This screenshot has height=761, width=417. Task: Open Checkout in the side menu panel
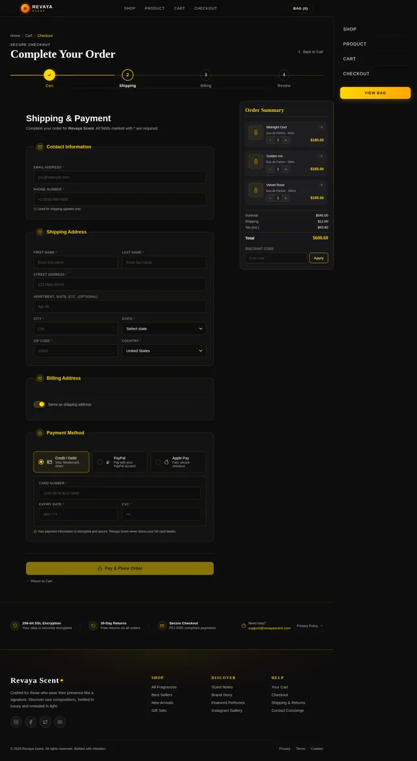coord(356,74)
